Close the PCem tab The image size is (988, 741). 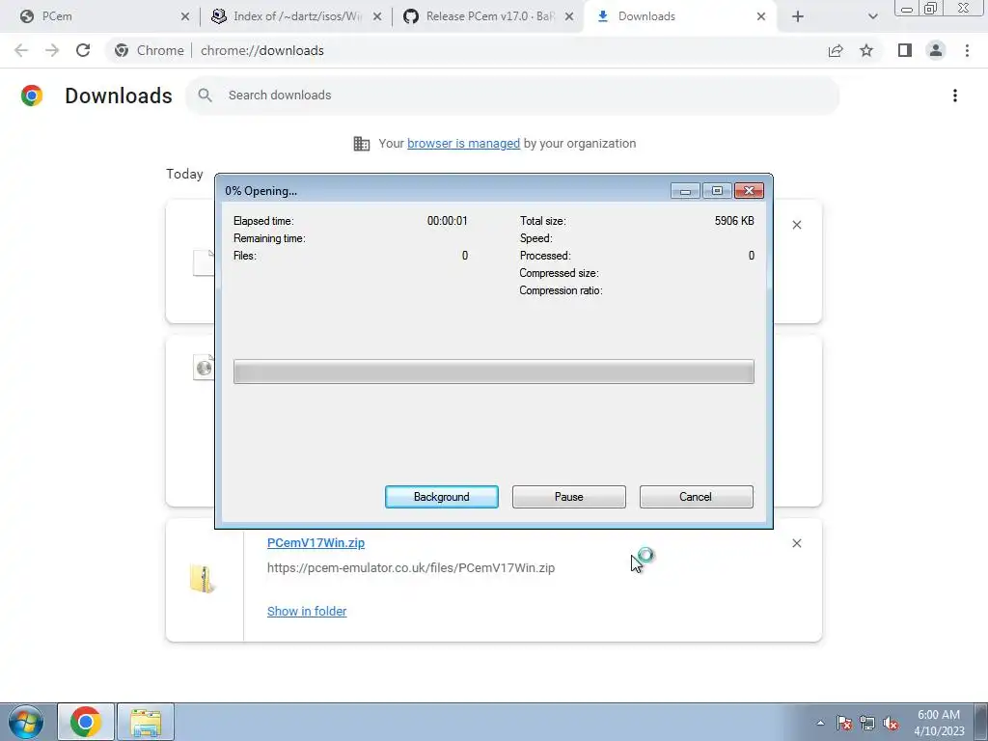click(x=184, y=17)
